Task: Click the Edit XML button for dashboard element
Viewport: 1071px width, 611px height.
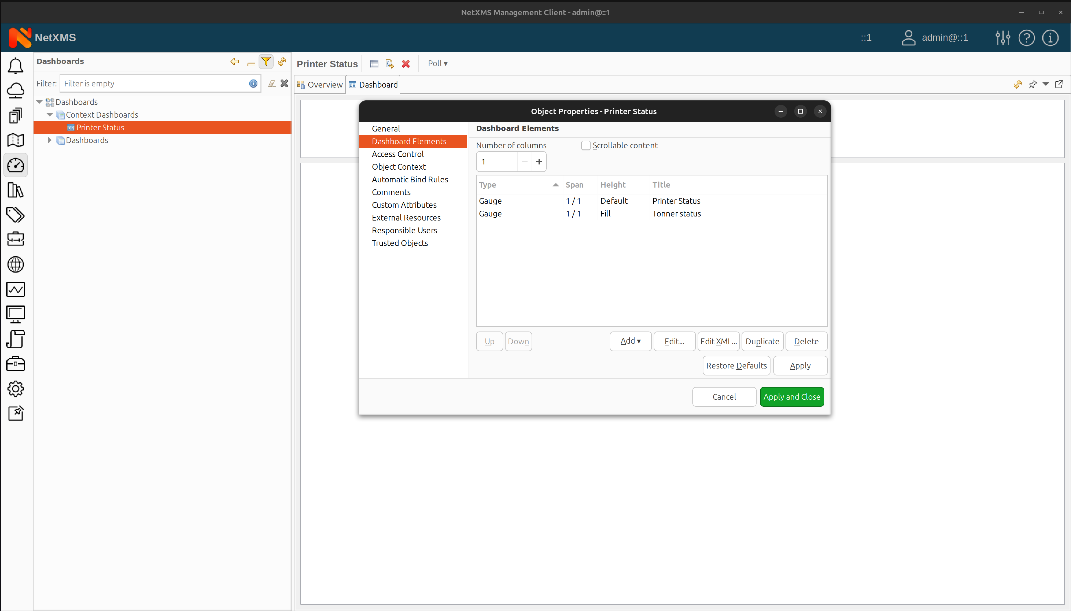Action: (x=718, y=340)
